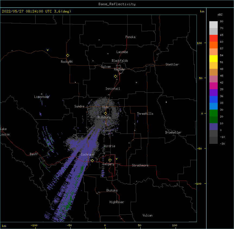Click the yellow marker between Olds and Didsbury

coord(106,113)
